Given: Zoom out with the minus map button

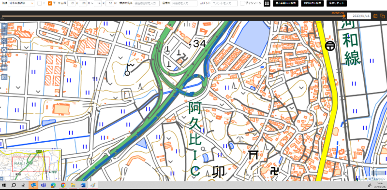Looking at the screenshot, I should point(4,32).
